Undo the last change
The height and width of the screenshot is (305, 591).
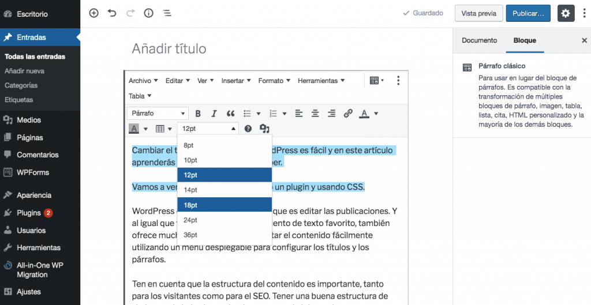(x=112, y=13)
